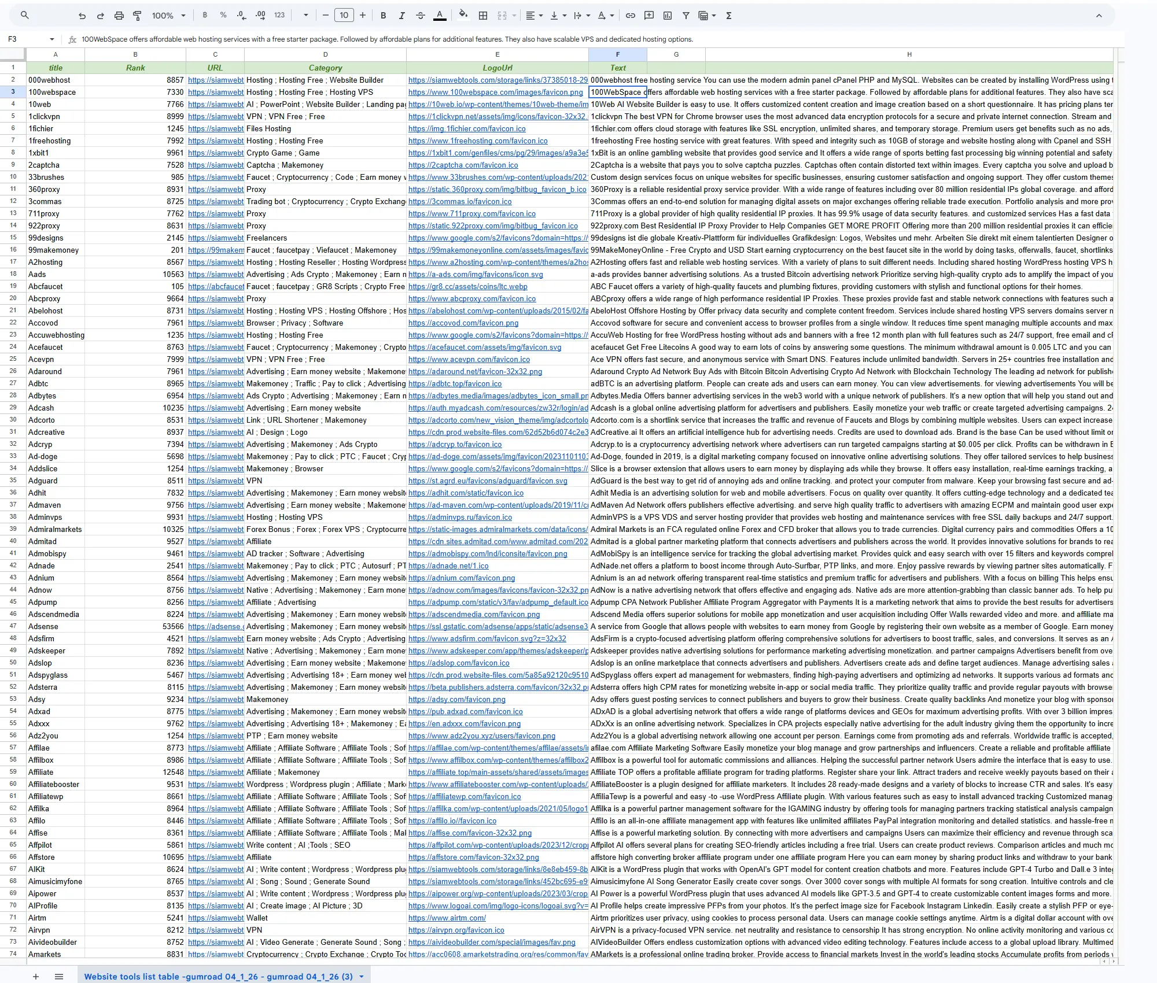
Task: Open the functions sigma menu
Action: 729,16
